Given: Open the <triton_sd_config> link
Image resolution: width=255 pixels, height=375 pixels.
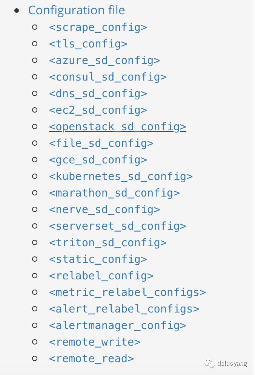Looking at the screenshot, I should tap(108, 243).
